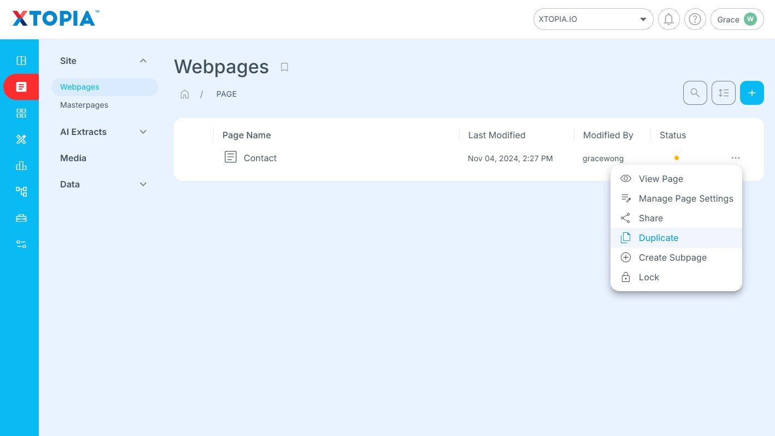The width and height of the screenshot is (775, 436).
Task: Open the briefcase icon in left sidebar
Action: coord(21,218)
